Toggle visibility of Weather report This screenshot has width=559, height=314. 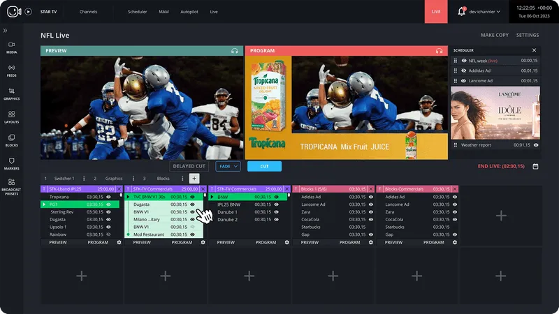click(536, 145)
